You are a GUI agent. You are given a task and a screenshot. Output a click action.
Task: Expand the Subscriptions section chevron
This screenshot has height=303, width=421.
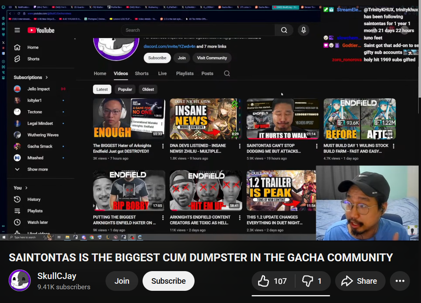tap(47, 77)
